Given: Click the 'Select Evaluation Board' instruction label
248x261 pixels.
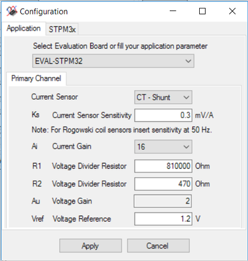Looking at the screenshot, I should [x=120, y=46].
